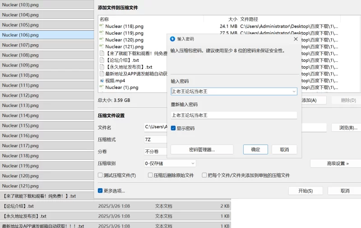
Task: Click the 【永久地址发布页】.txt icon in add list
Action: [x=102, y=67]
